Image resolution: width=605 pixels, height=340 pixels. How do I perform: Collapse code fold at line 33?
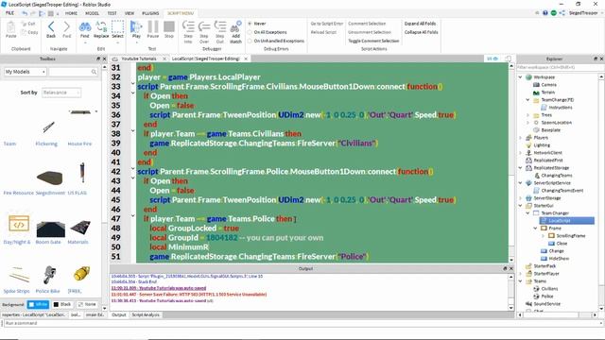[132, 84]
